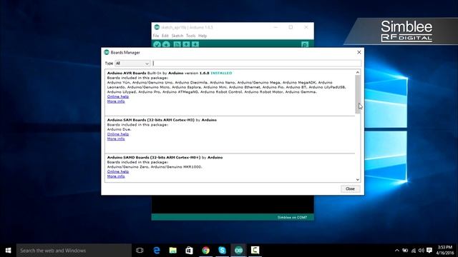Image resolution: width=458 pixels, height=257 pixels.
Task: Click the Verify checkmark in Arduino toolbar
Action: coord(157,44)
